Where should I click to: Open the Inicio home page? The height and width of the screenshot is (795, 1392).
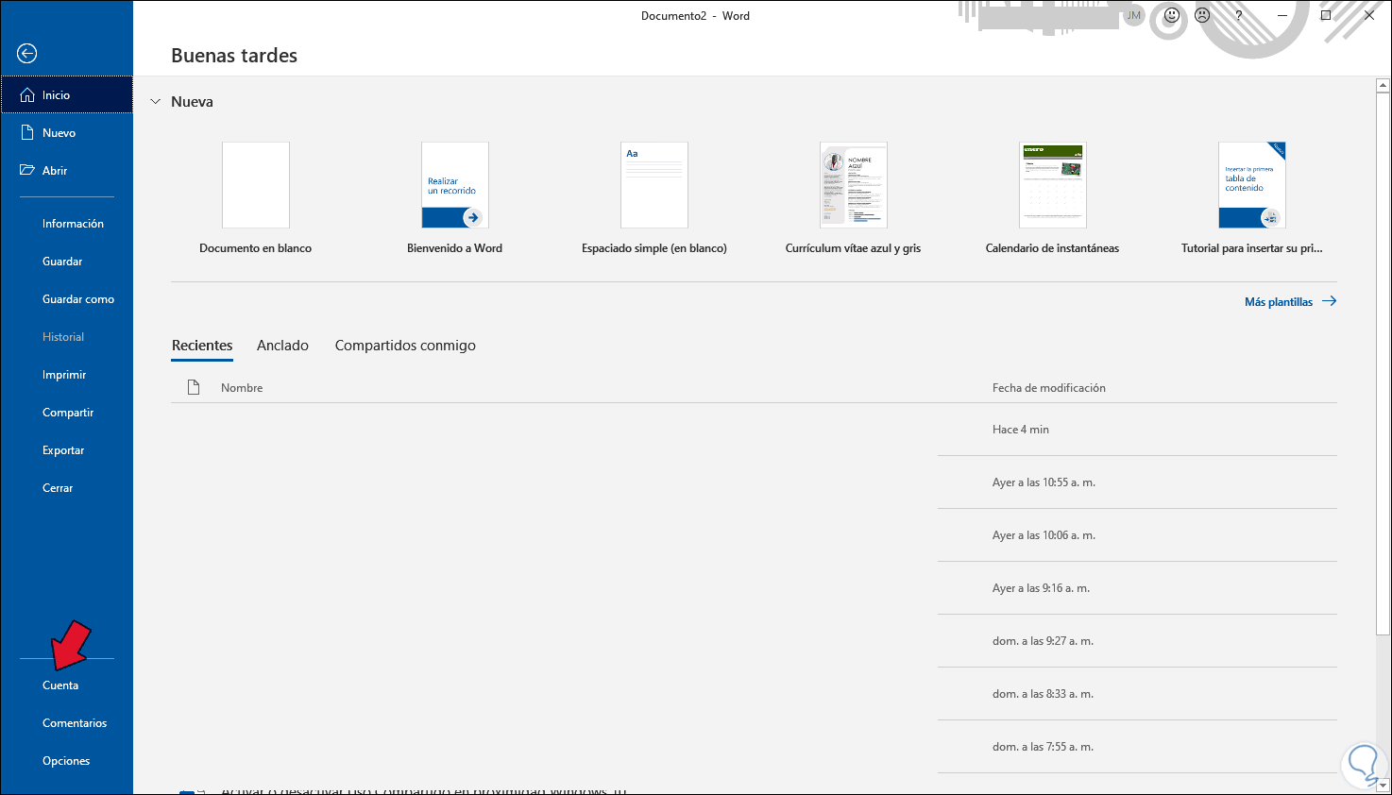67,95
